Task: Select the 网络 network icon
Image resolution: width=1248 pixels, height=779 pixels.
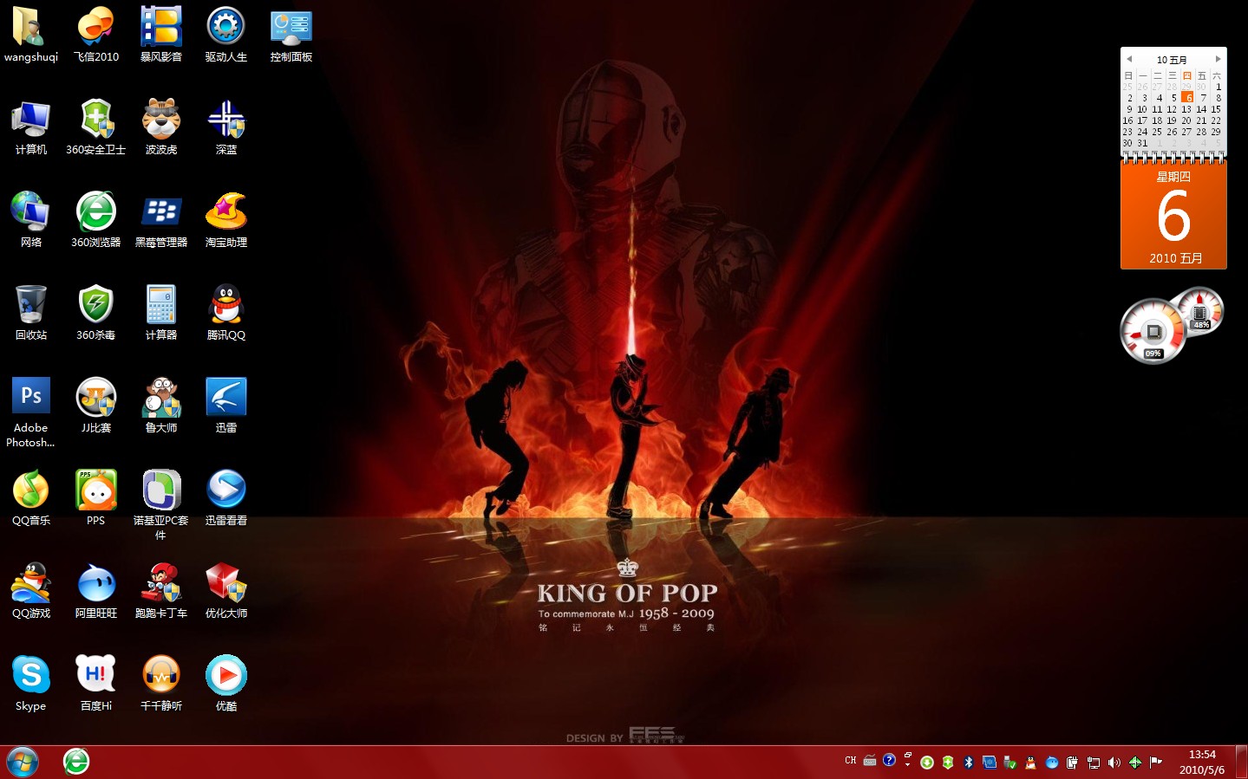Action: [x=31, y=220]
